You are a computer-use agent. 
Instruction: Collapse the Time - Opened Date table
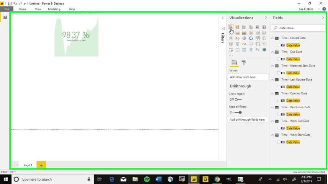click(272, 93)
